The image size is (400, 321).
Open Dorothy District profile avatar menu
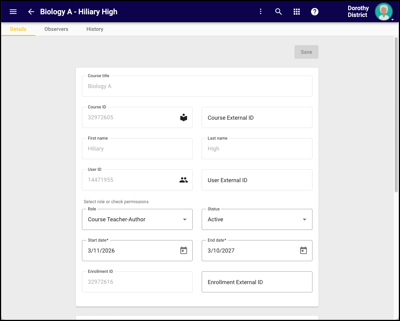click(x=383, y=12)
